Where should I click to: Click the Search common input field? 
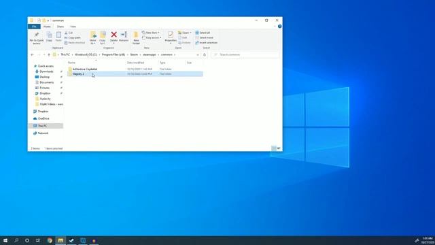point(245,54)
